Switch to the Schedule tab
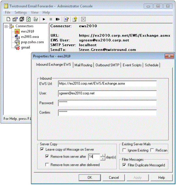This screenshot has width=176, height=185. click(152, 65)
